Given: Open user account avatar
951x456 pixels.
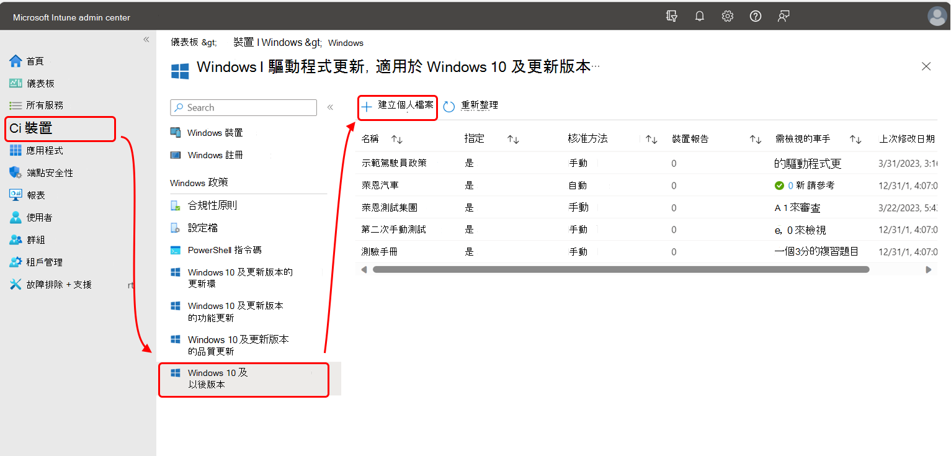Looking at the screenshot, I should [x=937, y=17].
